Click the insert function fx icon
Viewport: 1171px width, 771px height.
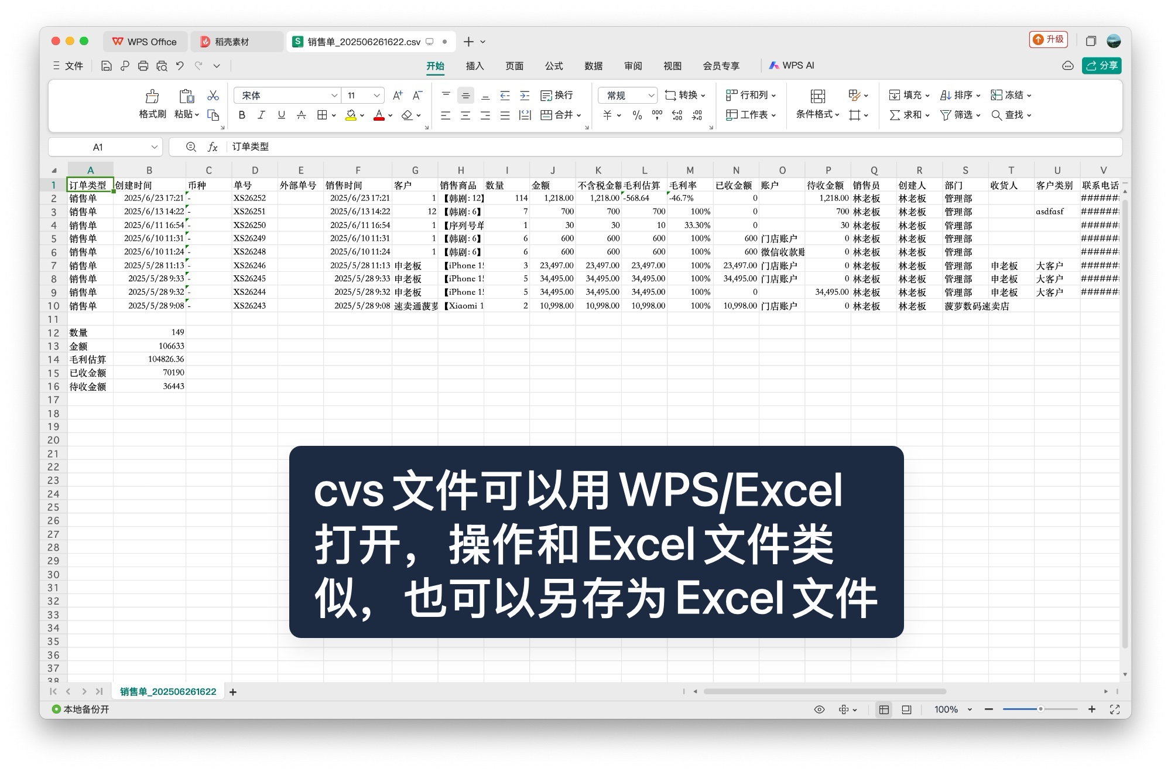pyautogui.click(x=213, y=147)
